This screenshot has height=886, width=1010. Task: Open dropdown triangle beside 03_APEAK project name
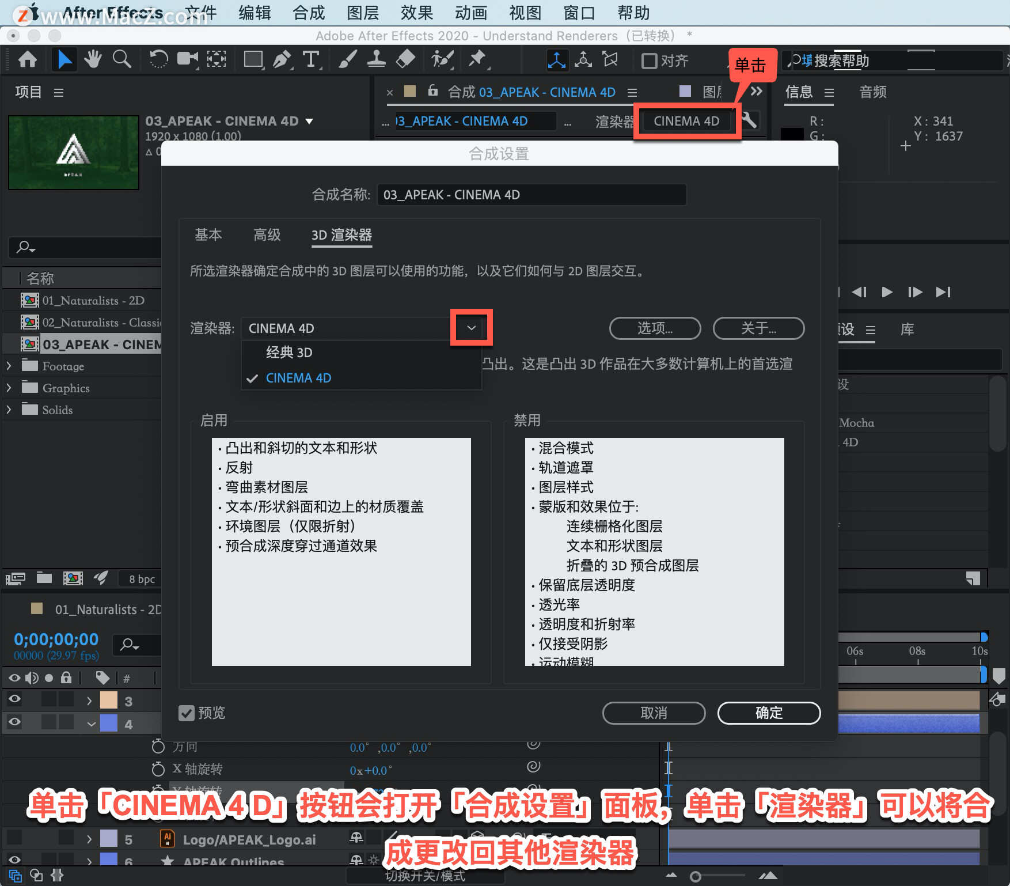tap(309, 122)
